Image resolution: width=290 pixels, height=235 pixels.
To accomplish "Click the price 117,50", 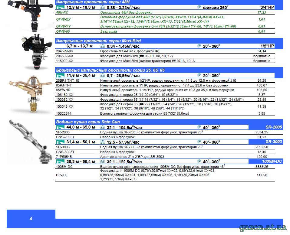I will (262, 175).
